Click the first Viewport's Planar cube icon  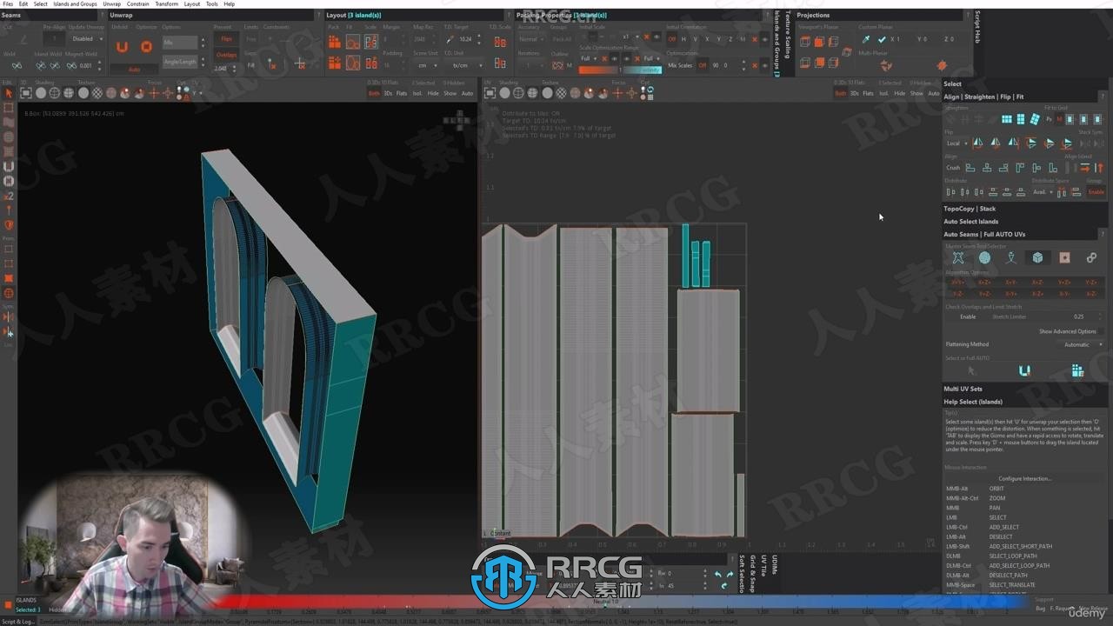(x=805, y=41)
